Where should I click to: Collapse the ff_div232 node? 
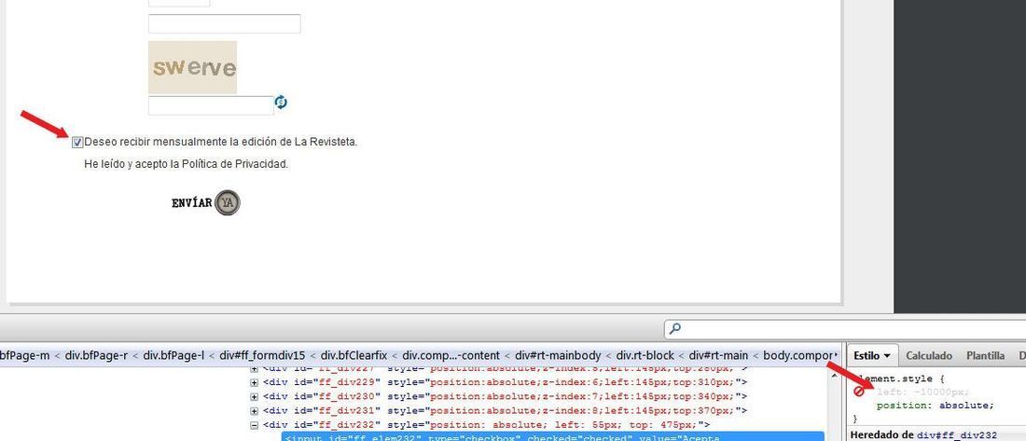coord(255,425)
